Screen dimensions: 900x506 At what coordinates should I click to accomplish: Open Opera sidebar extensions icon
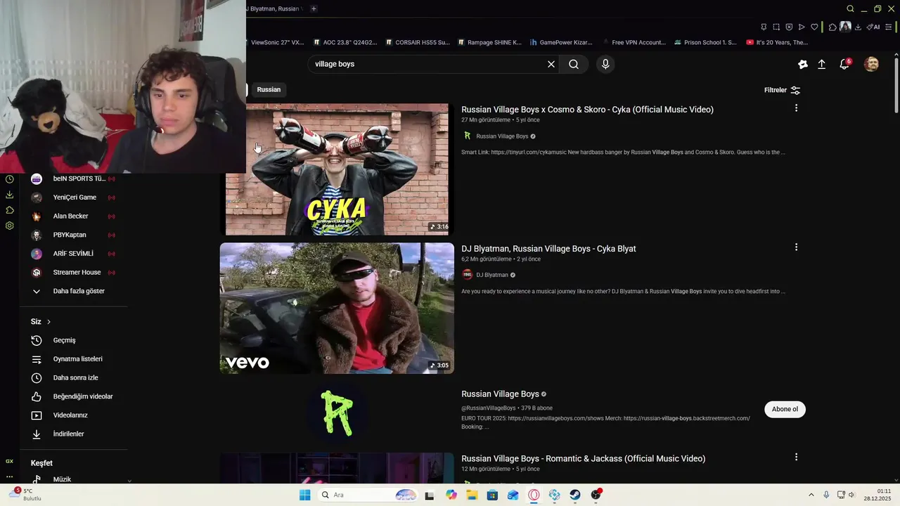tap(10, 210)
